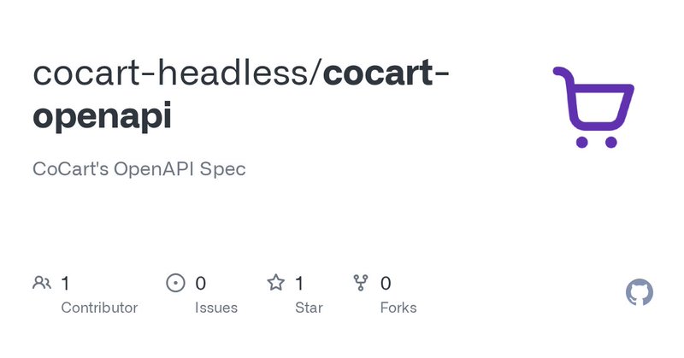The width and height of the screenshot is (684, 358).
Task: Click the forks count number 0
Action: [x=386, y=283]
